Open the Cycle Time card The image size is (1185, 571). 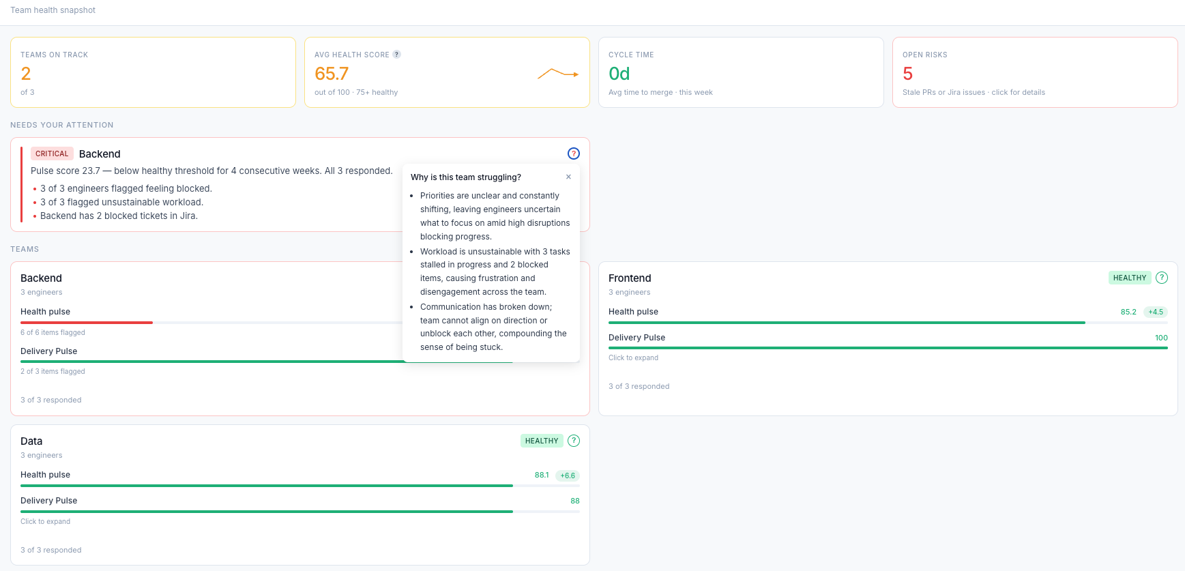[x=741, y=72]
